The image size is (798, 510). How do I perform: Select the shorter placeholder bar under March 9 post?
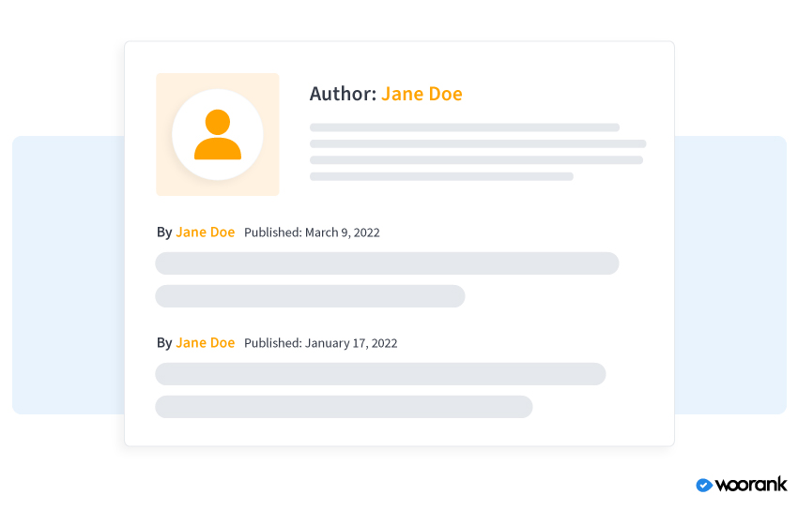[310, 296]
